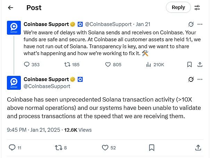Bookmark the first Solana delays post
210x158 pixels.
click(190, 64)
